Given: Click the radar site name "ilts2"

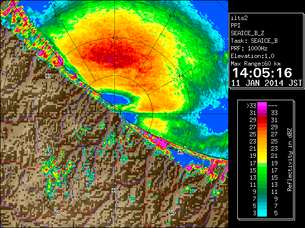Looking at the screenshot, I should click(x=239, y=18).
